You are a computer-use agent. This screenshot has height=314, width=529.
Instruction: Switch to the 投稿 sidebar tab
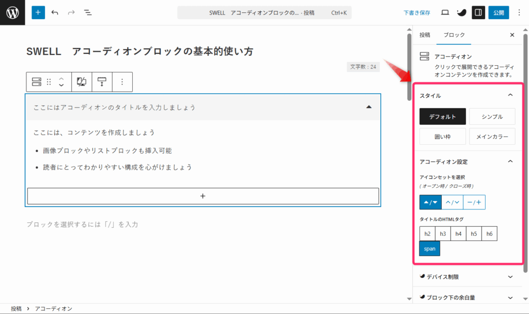(x=425, y=35)
